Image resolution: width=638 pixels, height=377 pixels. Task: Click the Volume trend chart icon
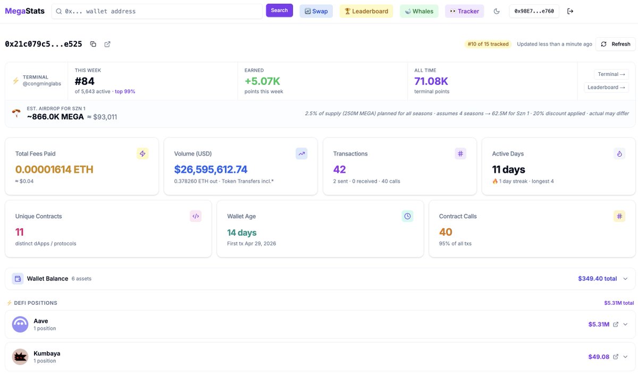[x=301, y=153]
